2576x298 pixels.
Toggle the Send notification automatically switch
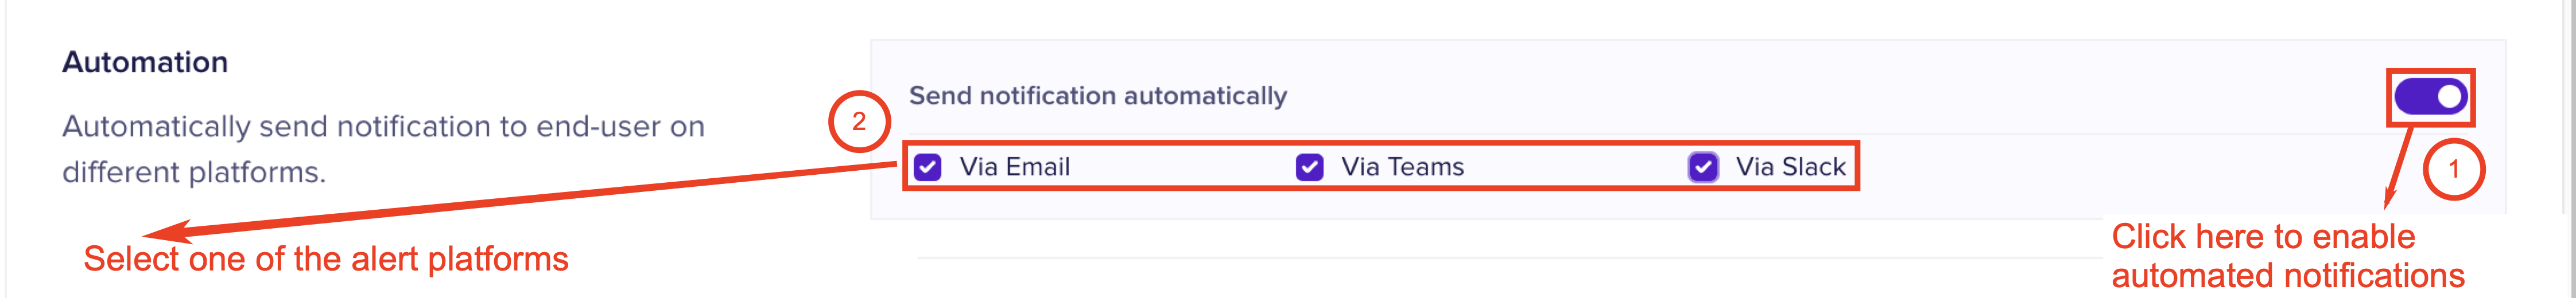point(2429,97)
